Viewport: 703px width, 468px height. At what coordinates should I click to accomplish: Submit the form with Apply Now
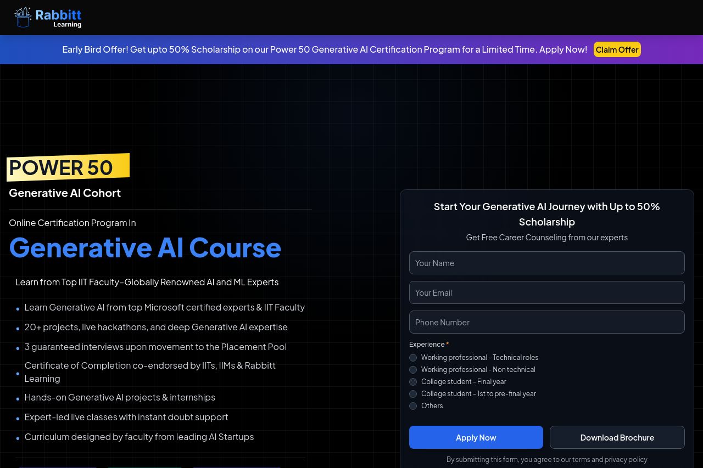(476, 437)
